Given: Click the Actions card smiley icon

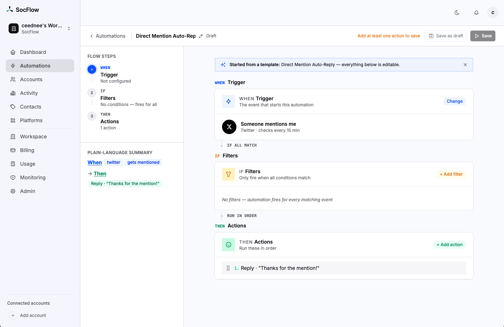Looking at the screenshot, I should click(x=229, y=245).
